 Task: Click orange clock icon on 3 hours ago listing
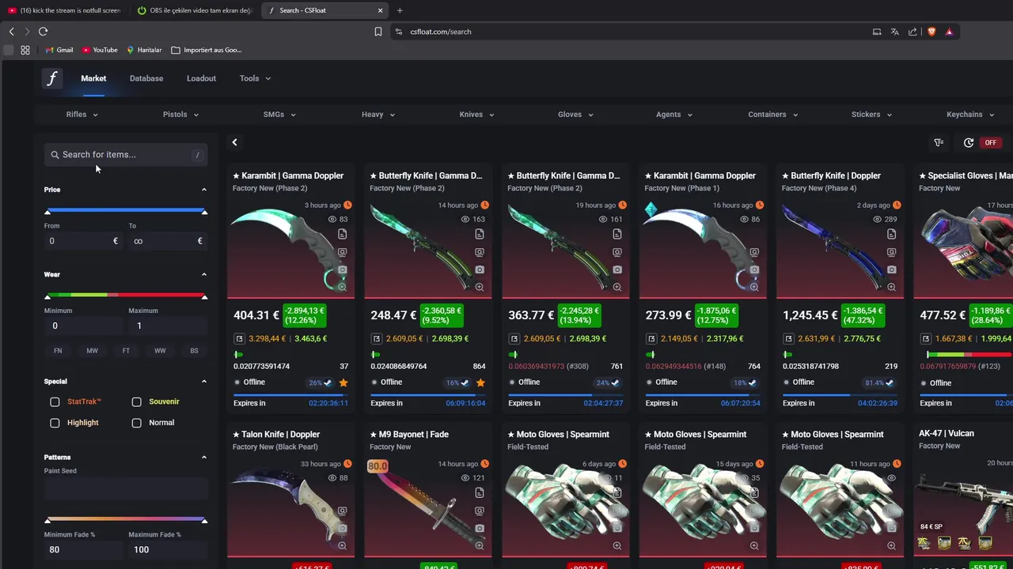pos(347,205)
